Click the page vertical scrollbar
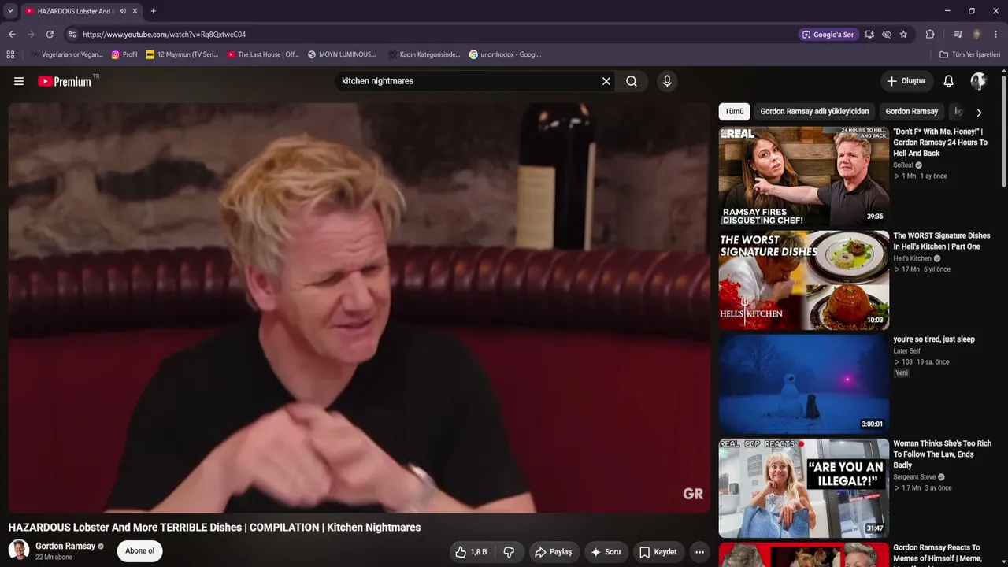1008x567 pixels. pos(1004,131)
